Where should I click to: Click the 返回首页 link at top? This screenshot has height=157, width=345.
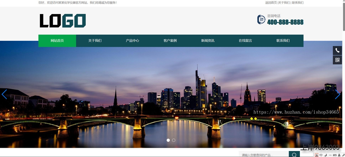point(271,3)
